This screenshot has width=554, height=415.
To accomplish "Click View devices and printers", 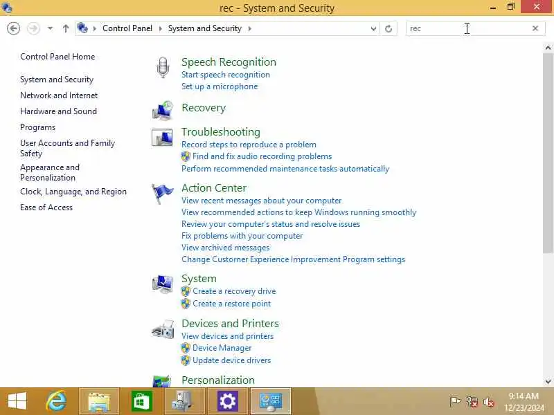I will pyautogui.click(x=228, y=336).
